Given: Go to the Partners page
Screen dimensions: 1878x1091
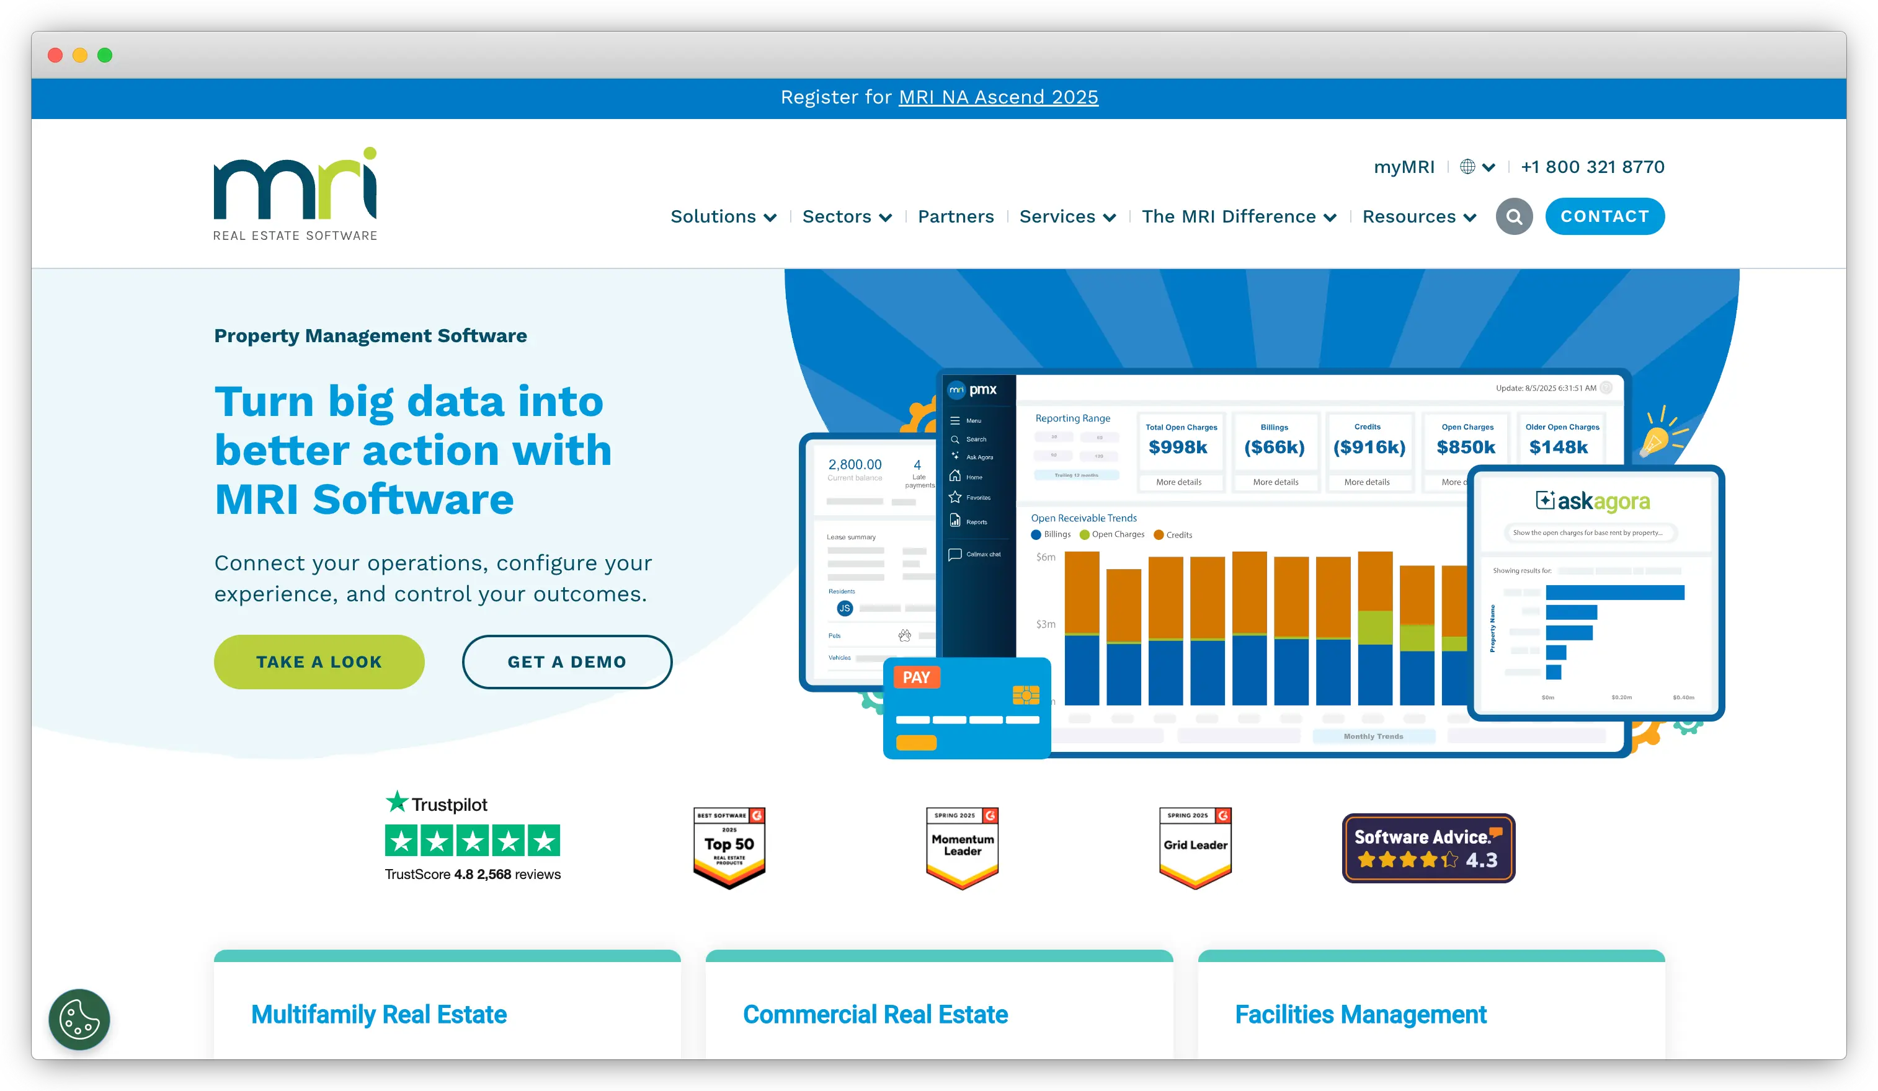Looking at the screenshot, I should (955, 217).
